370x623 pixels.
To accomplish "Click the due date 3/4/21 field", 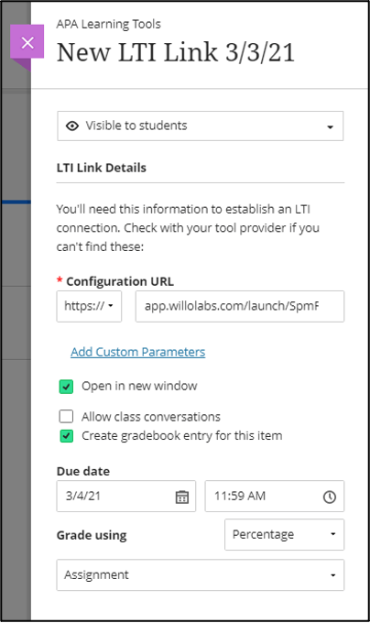I will [126, 497].
